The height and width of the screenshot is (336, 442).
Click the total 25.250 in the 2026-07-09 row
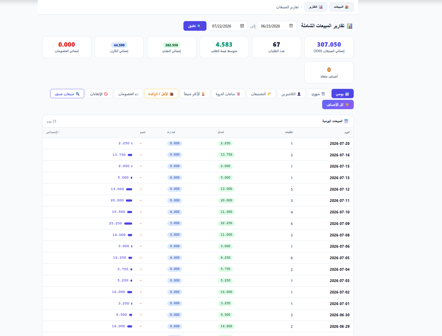click(115, 223)
